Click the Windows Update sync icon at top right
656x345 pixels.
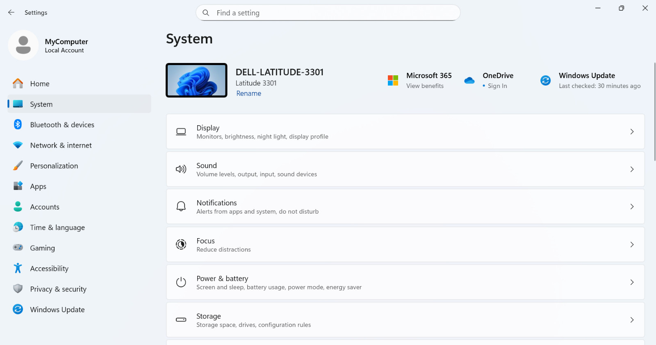coord(545,81)
